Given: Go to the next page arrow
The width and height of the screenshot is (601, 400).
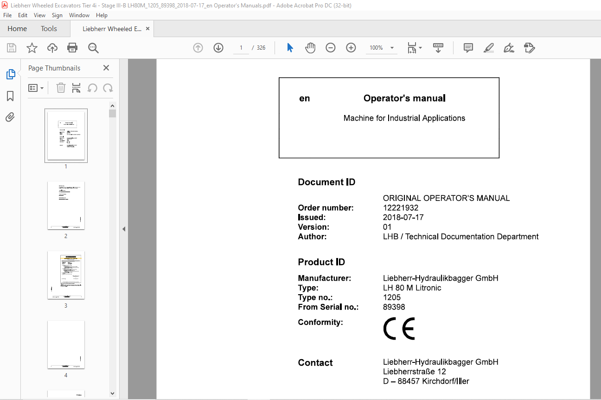Looking at the screenshot, I should 218,48.
